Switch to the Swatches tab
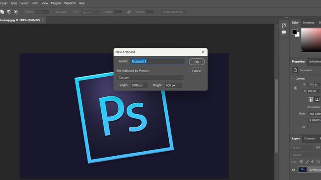 click(x=308, y=23)
